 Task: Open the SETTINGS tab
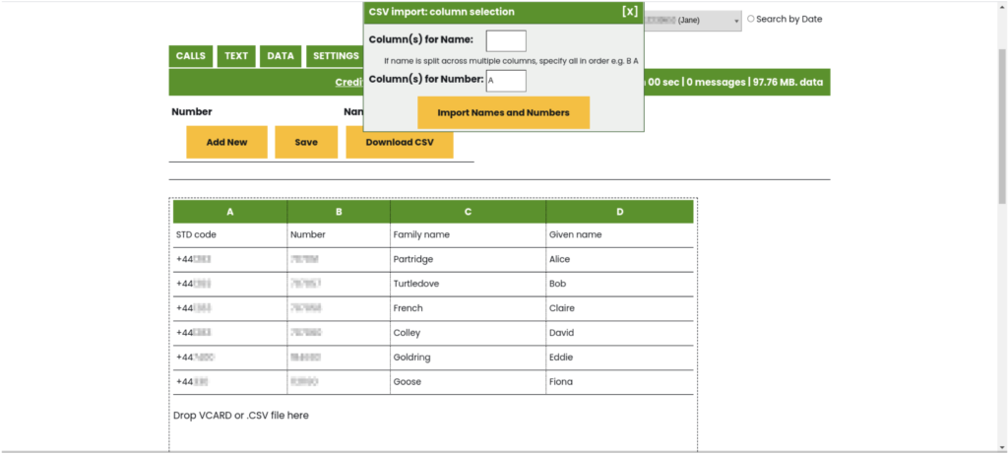pos(335,56)
